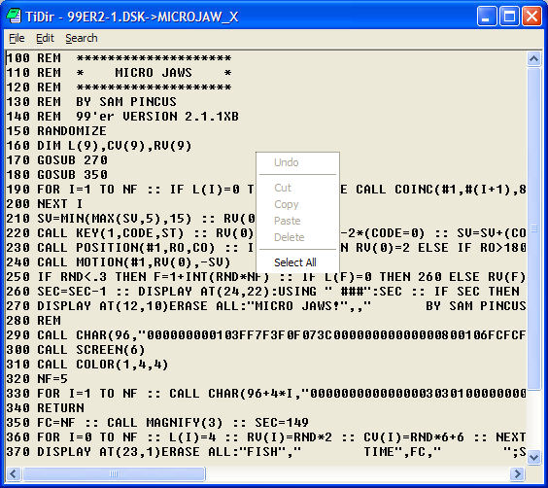Click line '240 CALL MOTION(#1,RV(0),-SV)'
This screenshot has height=488, width=548.
(x=119, y=262)
